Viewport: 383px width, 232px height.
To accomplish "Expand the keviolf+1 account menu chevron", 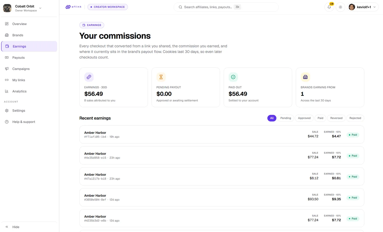I will [x=375, y=7].
